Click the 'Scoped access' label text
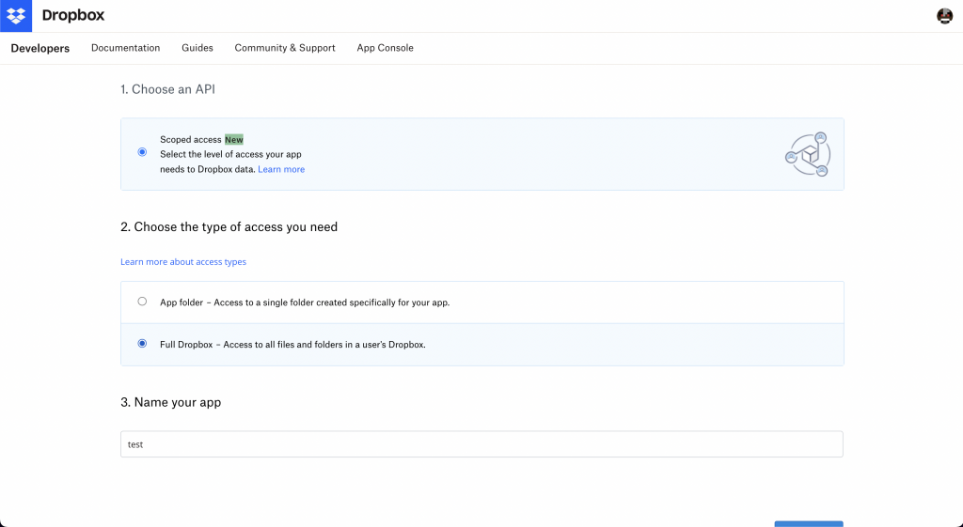 190,140
